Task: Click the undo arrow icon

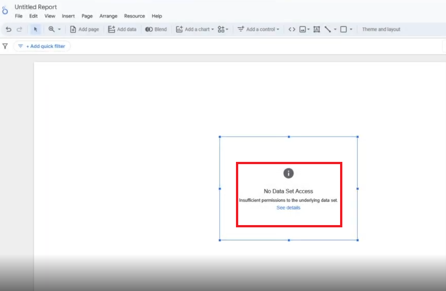Action: pos(9,29)
